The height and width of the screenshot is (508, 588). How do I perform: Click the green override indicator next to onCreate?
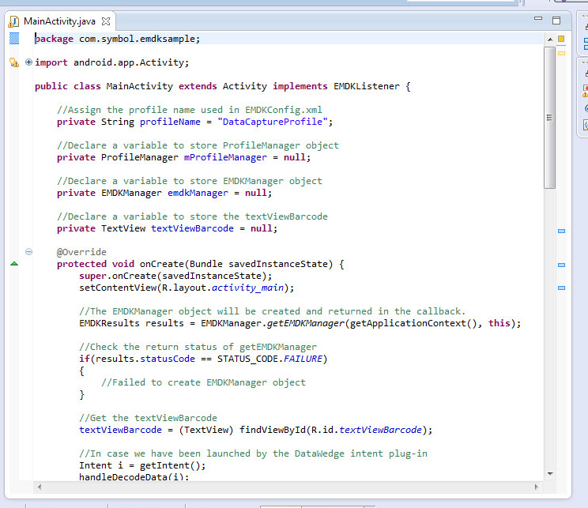[13, 264]
